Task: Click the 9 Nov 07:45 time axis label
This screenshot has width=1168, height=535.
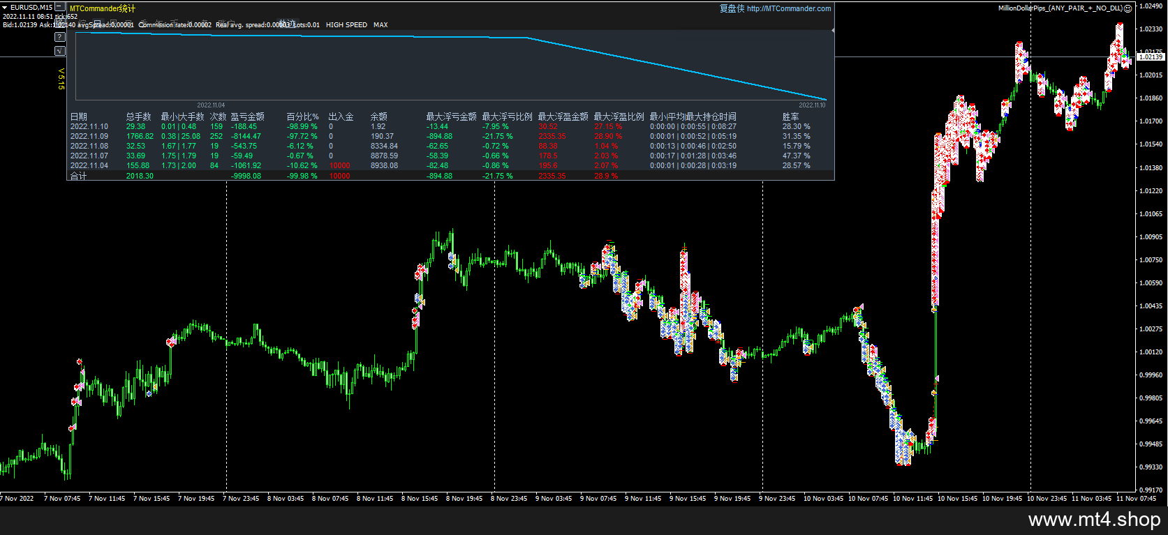Action: pyautogui.click(x=598, y=499)
